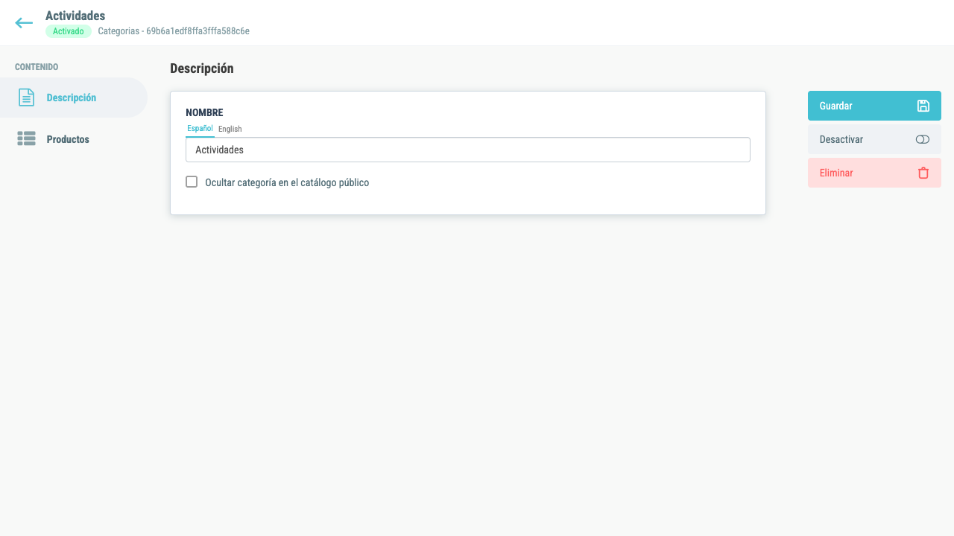This screenshot has height=536, width=954.
Task: Click the NOMBRE field label
Action: click(204, 113)
